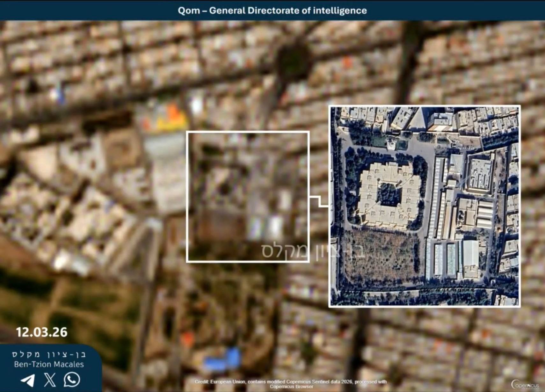Click the large Hebrew watermark text

pos(312,251)
